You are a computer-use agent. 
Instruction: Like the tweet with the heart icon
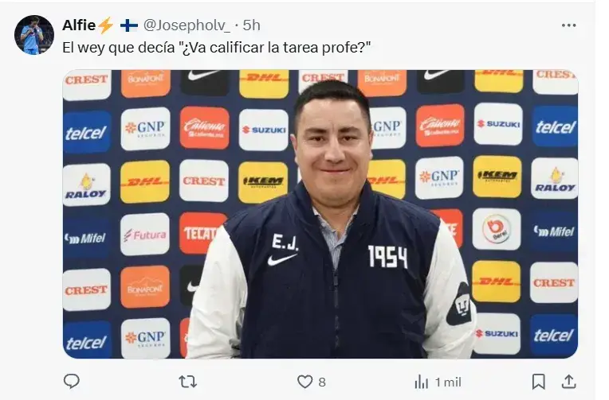click(x=304, y=382)
